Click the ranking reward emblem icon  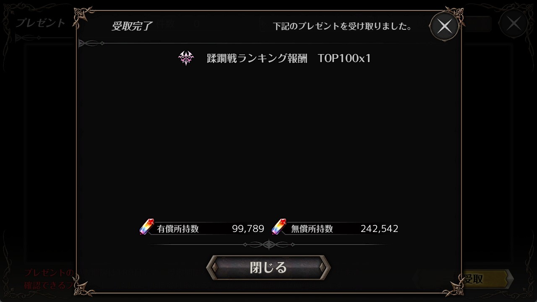[186, 58]
